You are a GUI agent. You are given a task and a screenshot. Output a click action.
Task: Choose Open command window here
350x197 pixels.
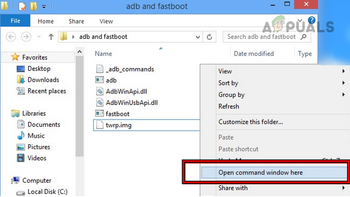(261, 173)
